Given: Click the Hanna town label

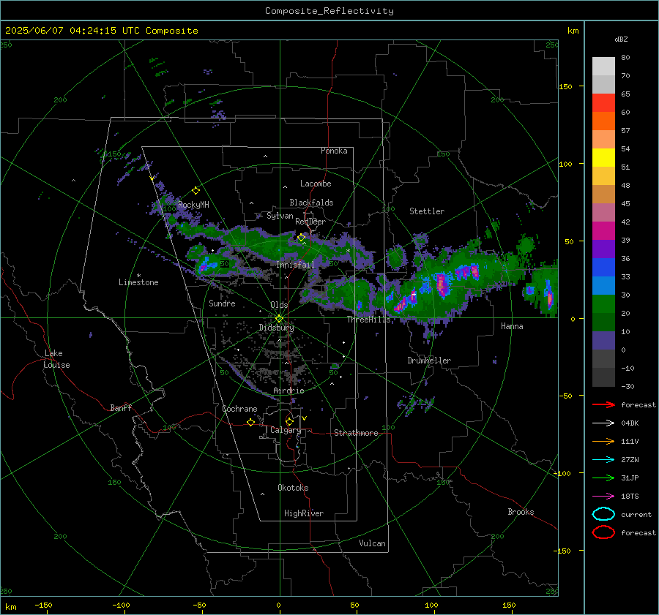Looking at the screenshot, I should coord(512,326).
